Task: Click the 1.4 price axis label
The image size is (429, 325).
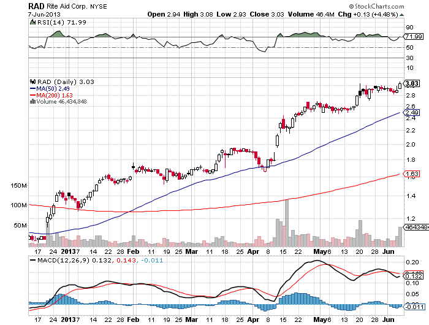Action: [x=411, y=196]
